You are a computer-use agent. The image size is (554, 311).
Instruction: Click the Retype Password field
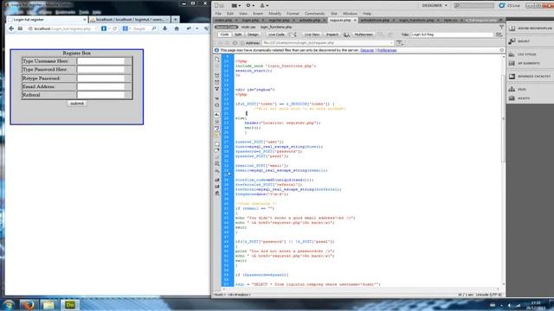coord(101,78)
